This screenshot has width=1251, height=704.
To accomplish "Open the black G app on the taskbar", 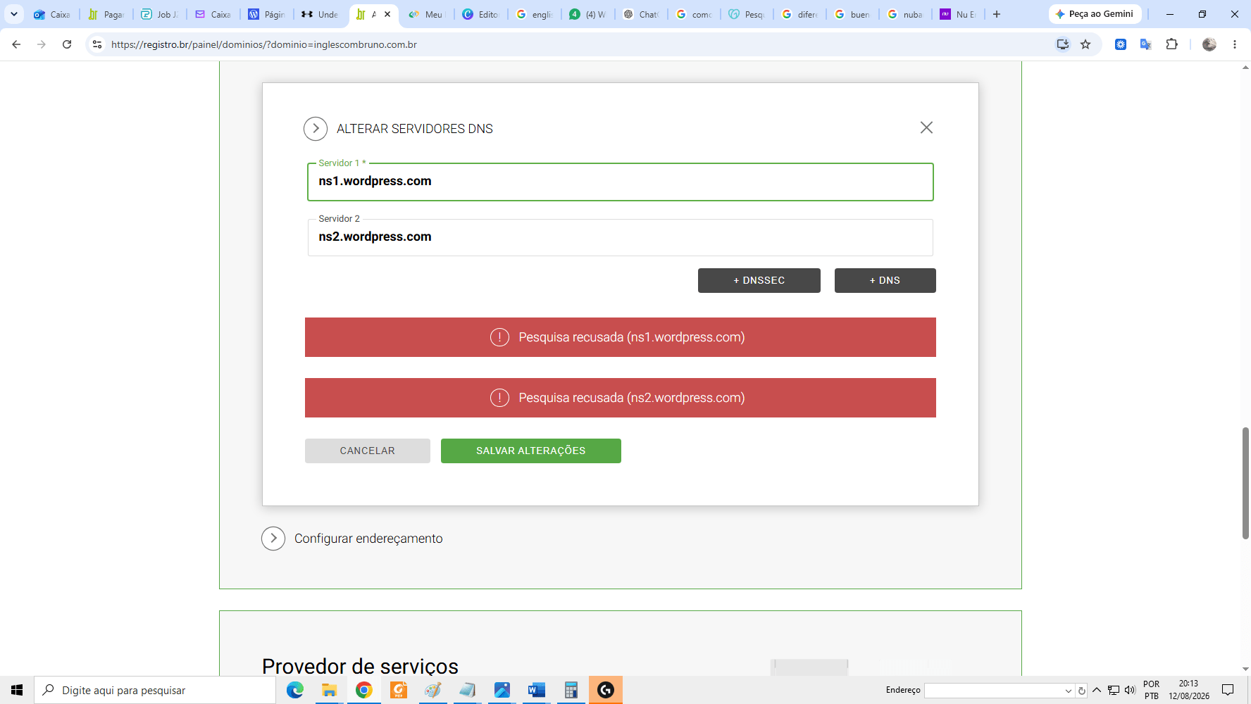I will pos(606,690).
